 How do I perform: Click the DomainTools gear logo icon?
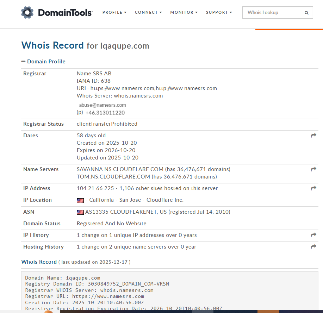(x=27, y=12)
